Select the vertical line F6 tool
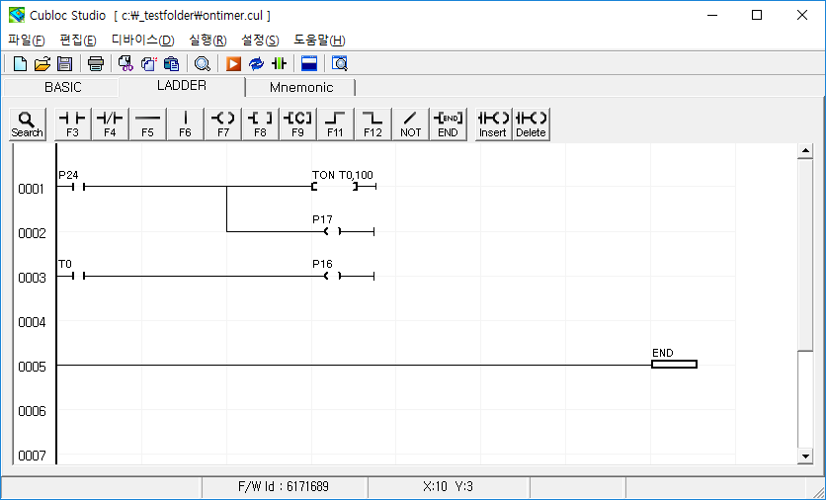Viewport: 826px width, 500px height. (185, 124)
